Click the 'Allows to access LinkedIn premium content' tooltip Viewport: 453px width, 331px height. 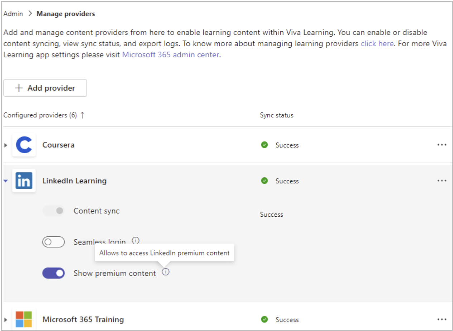pyautogui.click(x=164, y=253)
